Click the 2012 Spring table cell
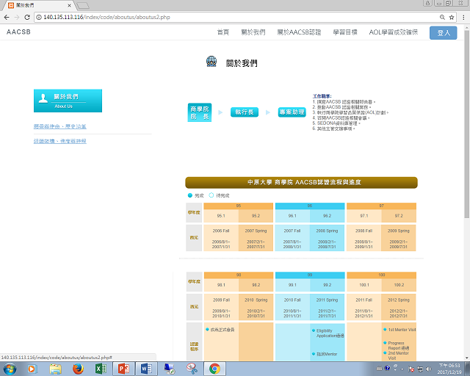 [x=399, y=307]
